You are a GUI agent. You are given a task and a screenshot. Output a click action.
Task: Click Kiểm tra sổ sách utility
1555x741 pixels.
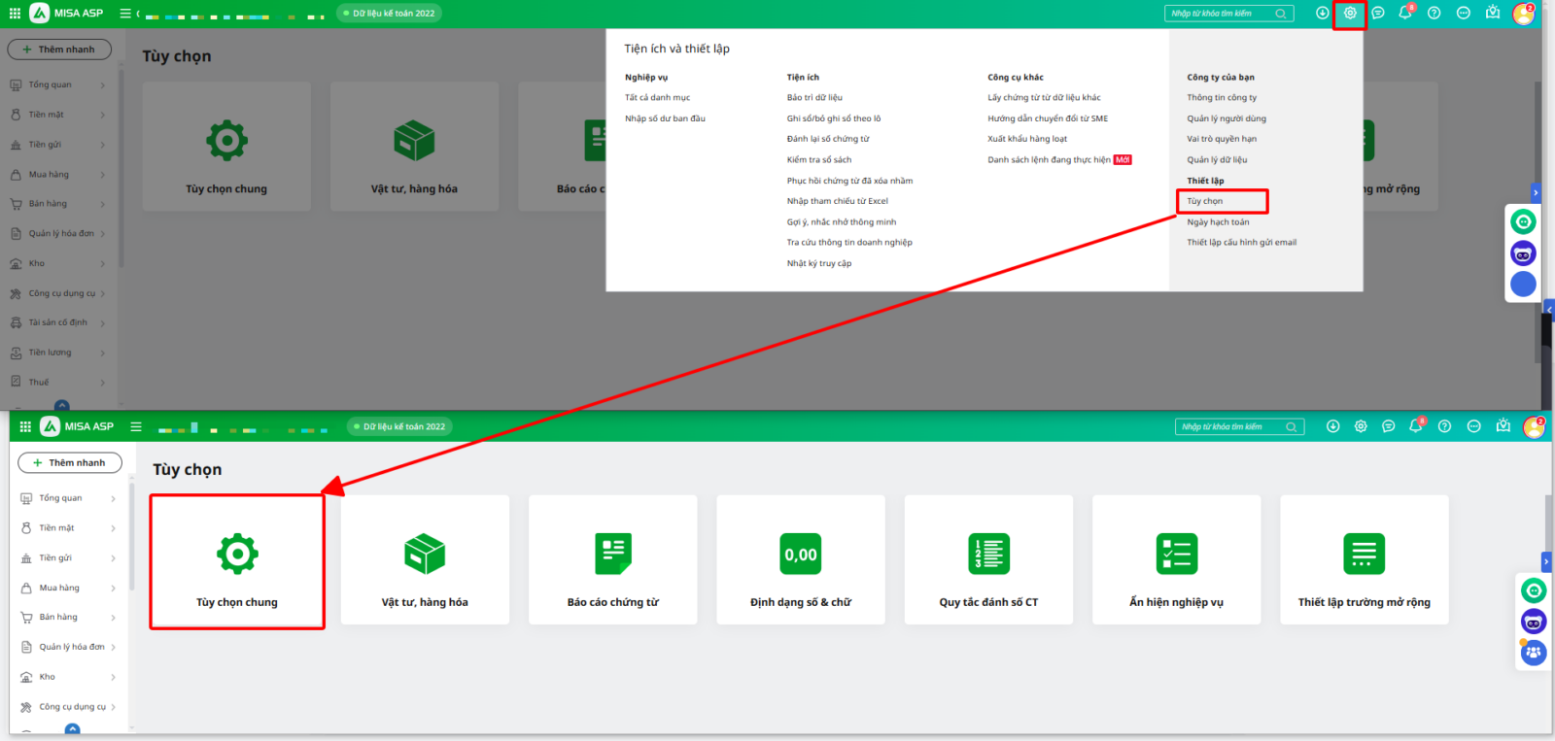tap(819, 159)
